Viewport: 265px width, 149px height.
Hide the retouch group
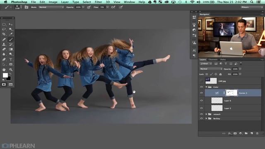pyautogui.click(x=201, y=114)
